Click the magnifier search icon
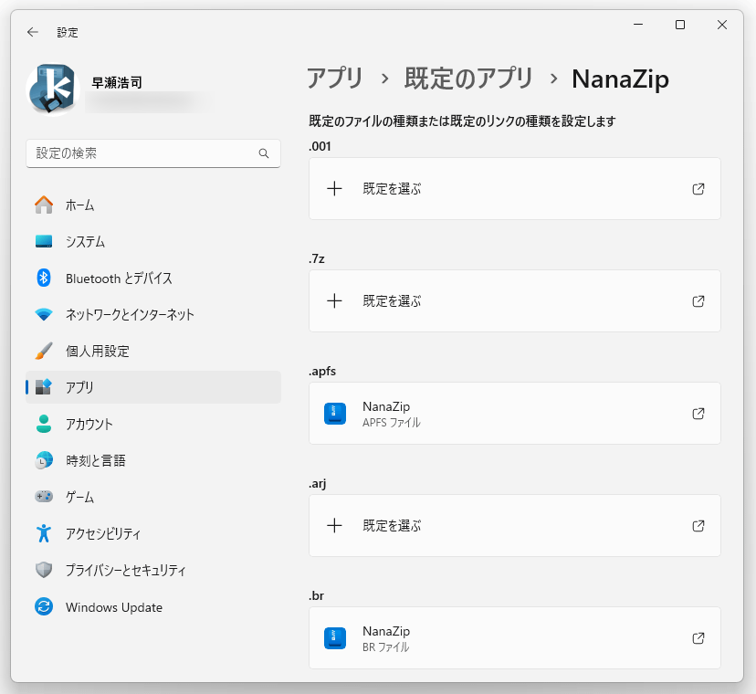This screenshot has width=756, height=694. [264, 153]
